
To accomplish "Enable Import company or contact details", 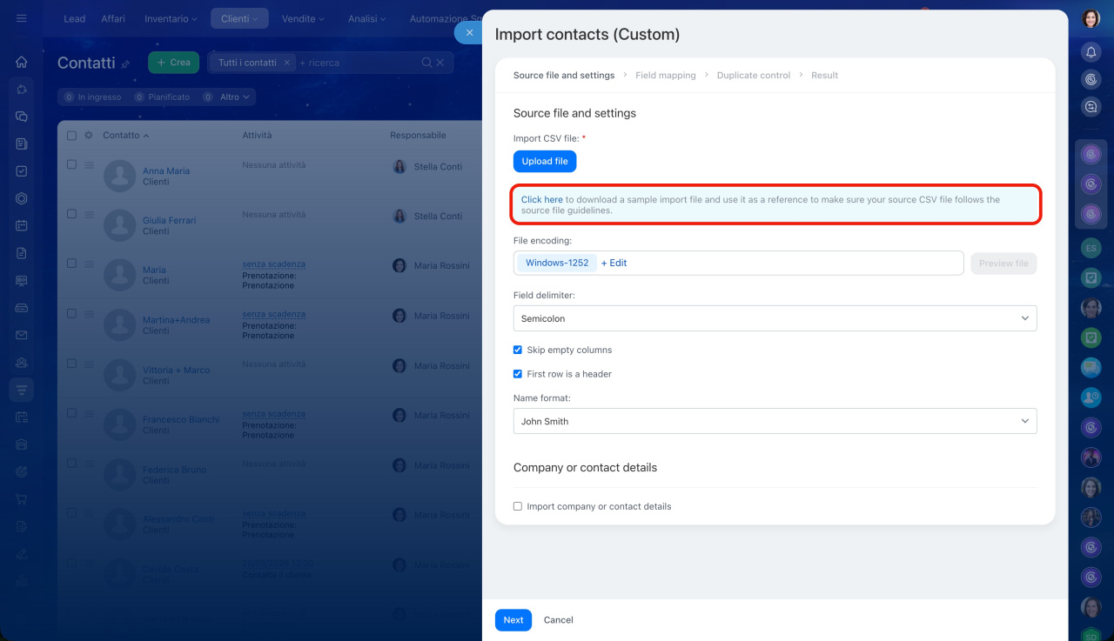I will click(x=518, y=506).
